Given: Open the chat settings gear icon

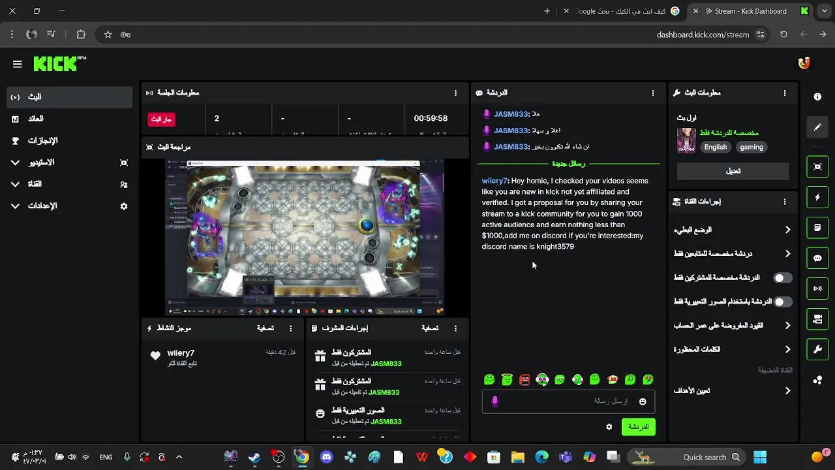Looking at the screenshot, I should click(609, 427).
